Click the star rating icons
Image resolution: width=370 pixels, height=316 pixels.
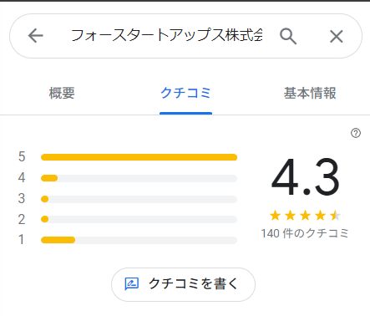tap(305, 216)
